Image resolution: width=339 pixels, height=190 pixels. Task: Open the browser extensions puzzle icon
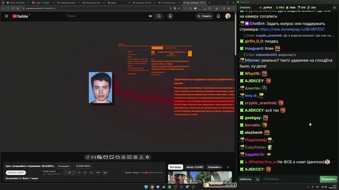point(210,8)
